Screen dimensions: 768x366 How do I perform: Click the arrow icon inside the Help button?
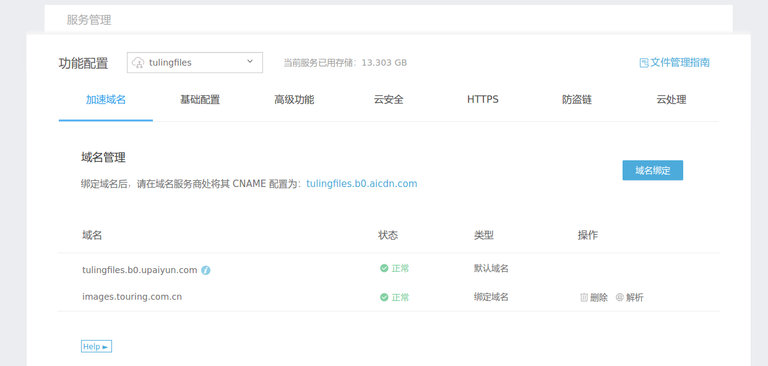point(105,346)
